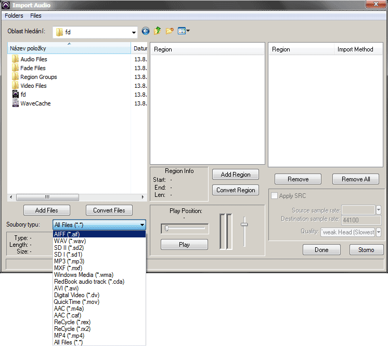Select the Audio Files folder name

34,59
